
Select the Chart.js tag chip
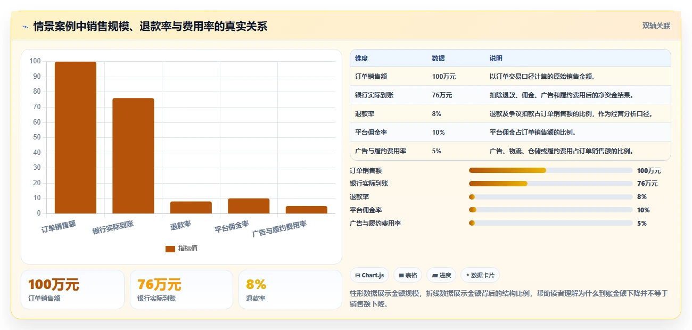pyautogui.click(x=369, y=275)
